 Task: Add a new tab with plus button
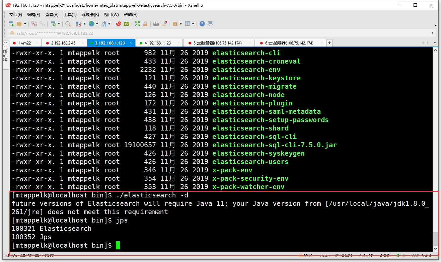329,43
